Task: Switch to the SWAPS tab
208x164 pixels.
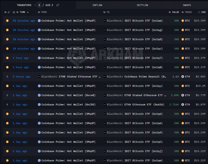Action: [x=187, y=5]
